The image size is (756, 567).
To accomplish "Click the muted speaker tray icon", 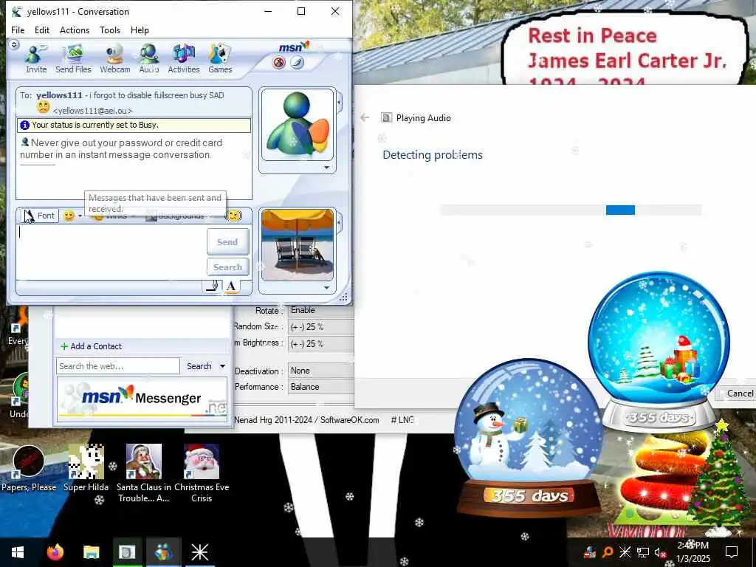I will (659, 552).
